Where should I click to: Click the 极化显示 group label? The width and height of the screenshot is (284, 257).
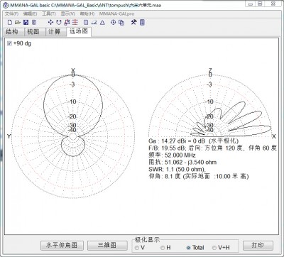click(x=147, y=240)
